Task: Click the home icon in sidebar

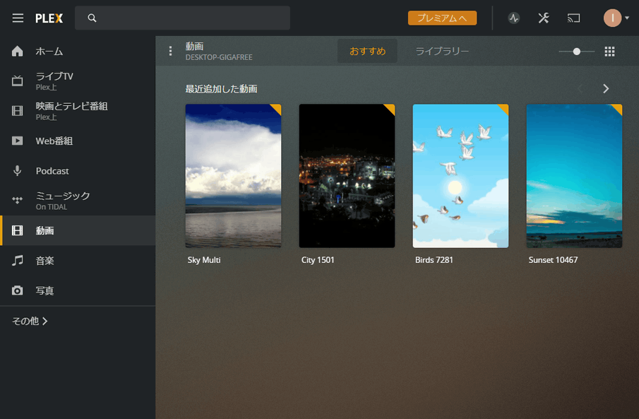Action: pyautogui.click(x=17, y=51)
